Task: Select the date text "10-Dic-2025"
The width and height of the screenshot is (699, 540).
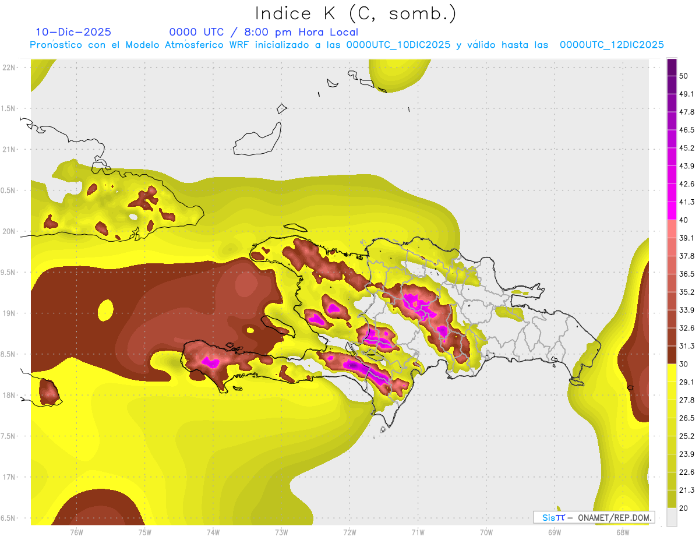Action: coord(73,32)
